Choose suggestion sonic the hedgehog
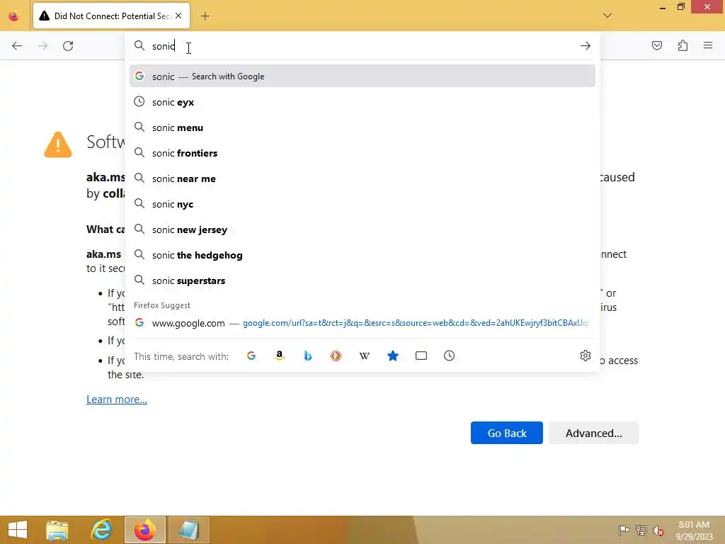This screenshot has height=544, width=725. coord(362,255)
